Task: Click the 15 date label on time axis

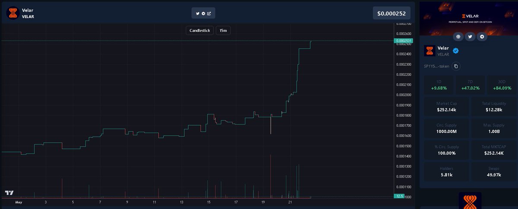Action: click(x=209, y=202)
